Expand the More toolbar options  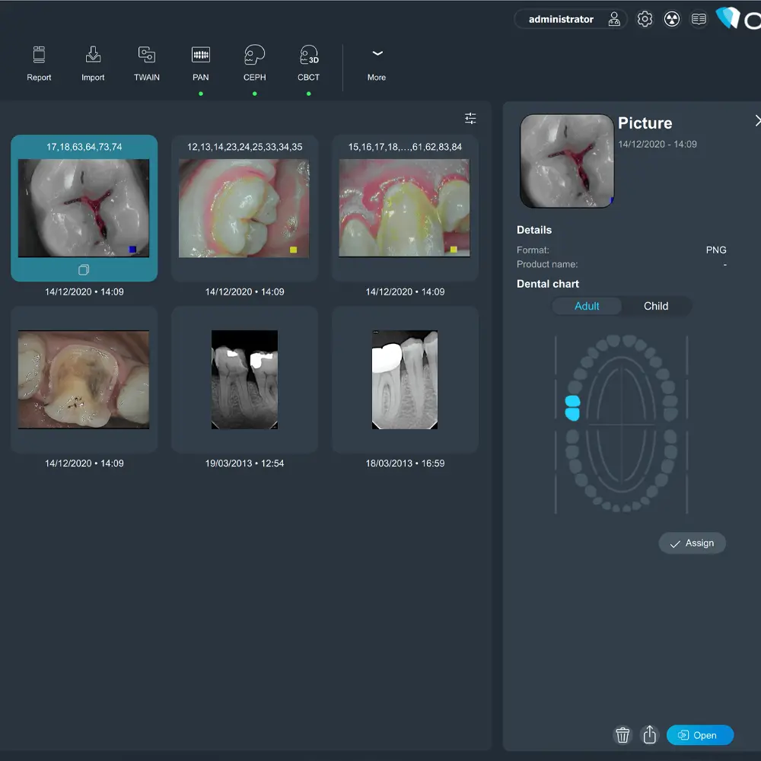coord(377,63)
